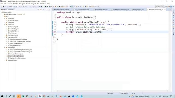Select AmazeCar.java in Package Explorer

click(x=14, y=20)
